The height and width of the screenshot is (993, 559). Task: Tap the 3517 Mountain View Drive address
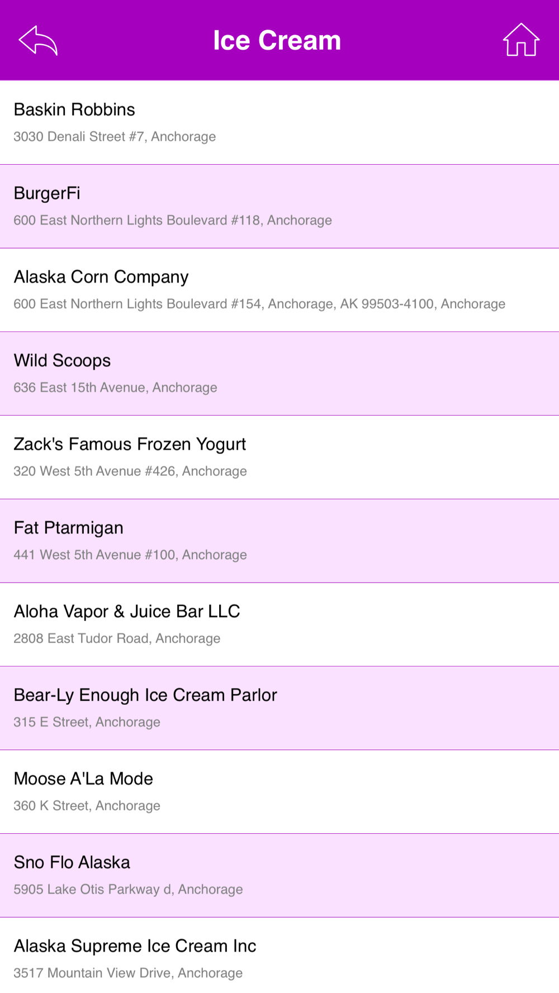pos(128,973)
